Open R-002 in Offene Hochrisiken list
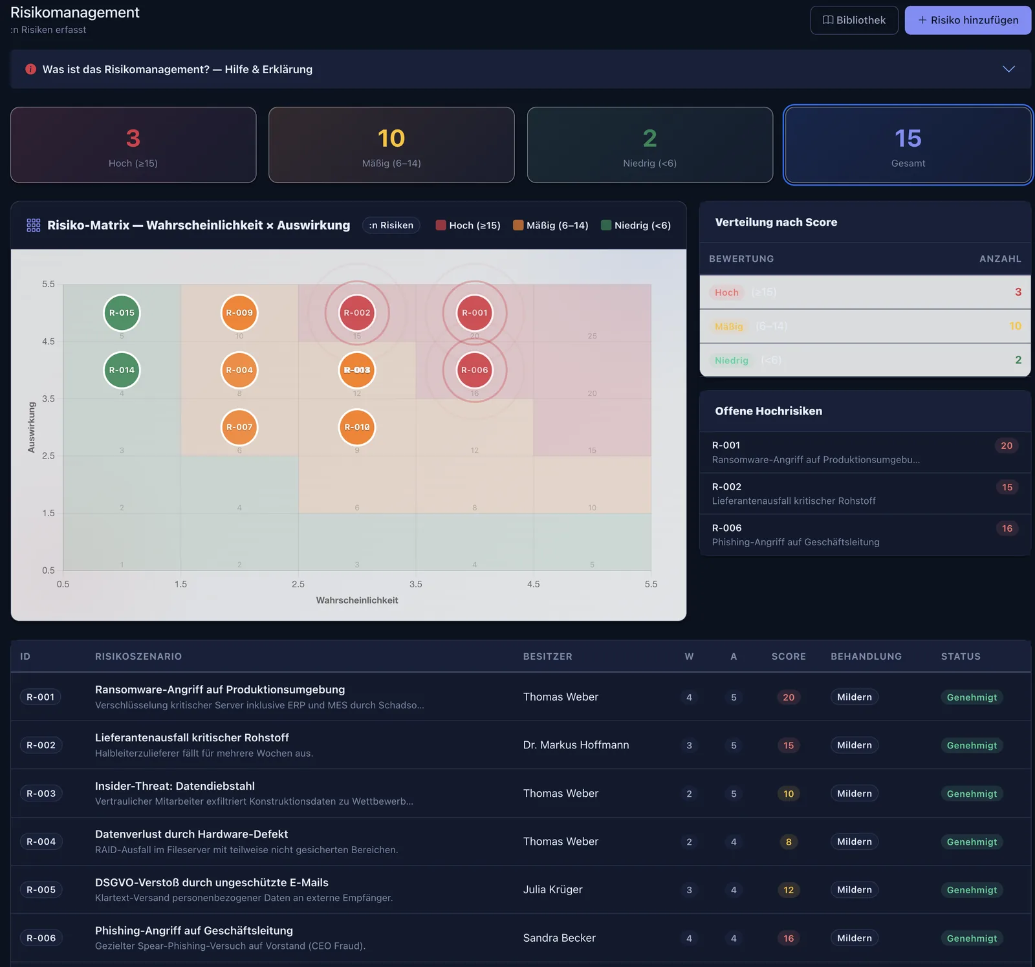Screen dimensions: 1035x967 tap(865, 494)
